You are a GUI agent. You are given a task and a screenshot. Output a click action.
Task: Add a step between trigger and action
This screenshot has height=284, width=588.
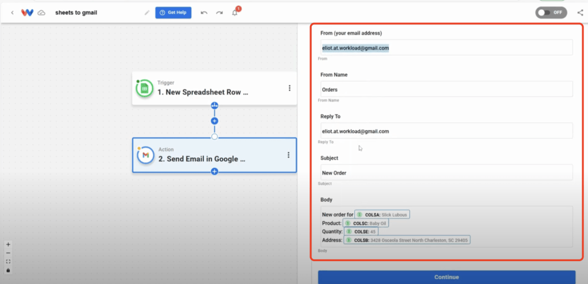point(215,121)
